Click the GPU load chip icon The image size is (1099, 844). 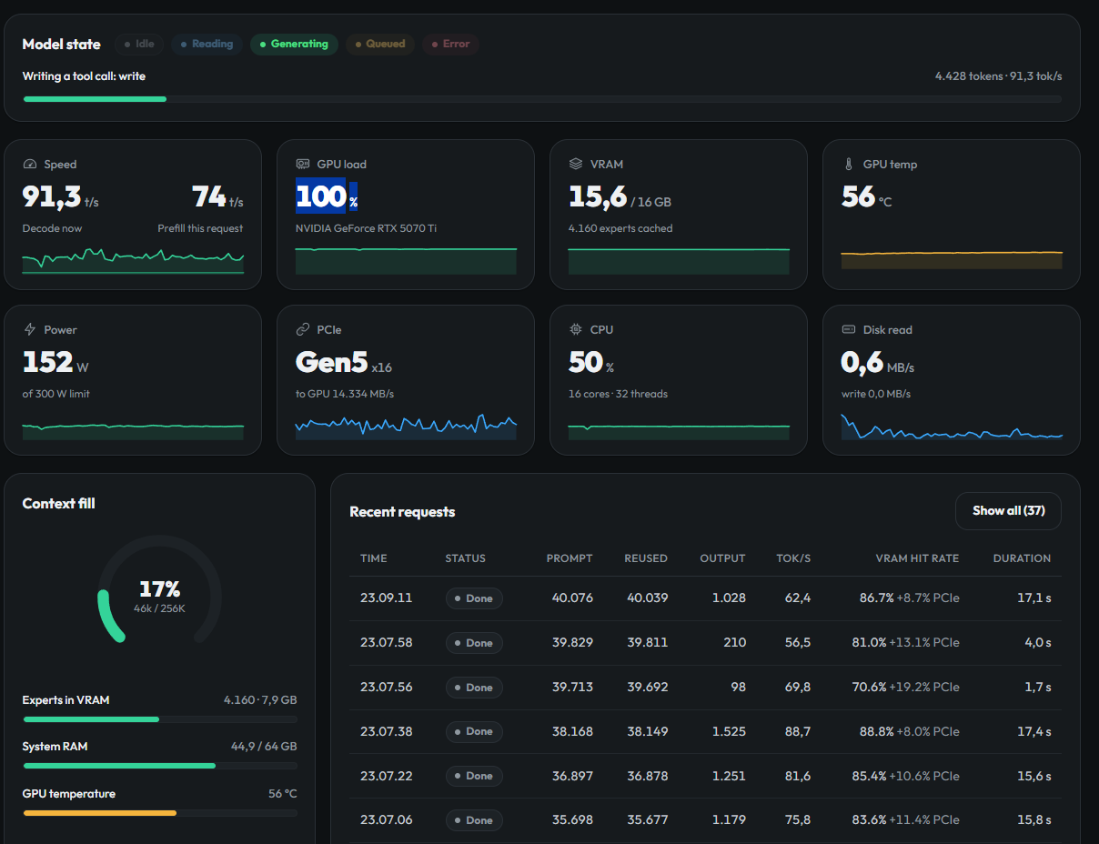click(303, 165)
